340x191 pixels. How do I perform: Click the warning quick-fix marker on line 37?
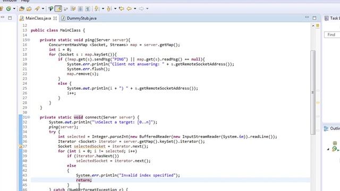[x=21, y=146]
